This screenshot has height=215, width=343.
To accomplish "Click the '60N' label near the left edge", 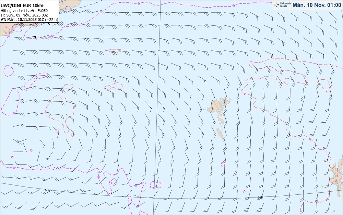I will (47, 190).
